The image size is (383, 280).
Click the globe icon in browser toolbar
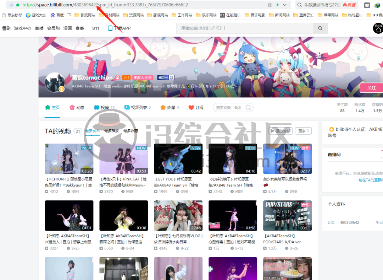click(377, 5)
